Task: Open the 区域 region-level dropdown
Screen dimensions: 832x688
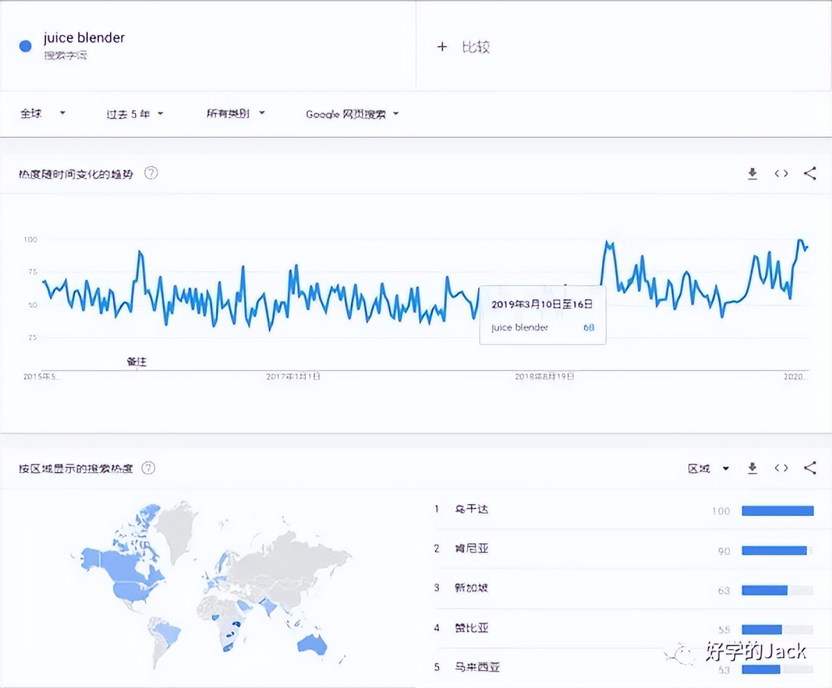Action: click(708, 469)
